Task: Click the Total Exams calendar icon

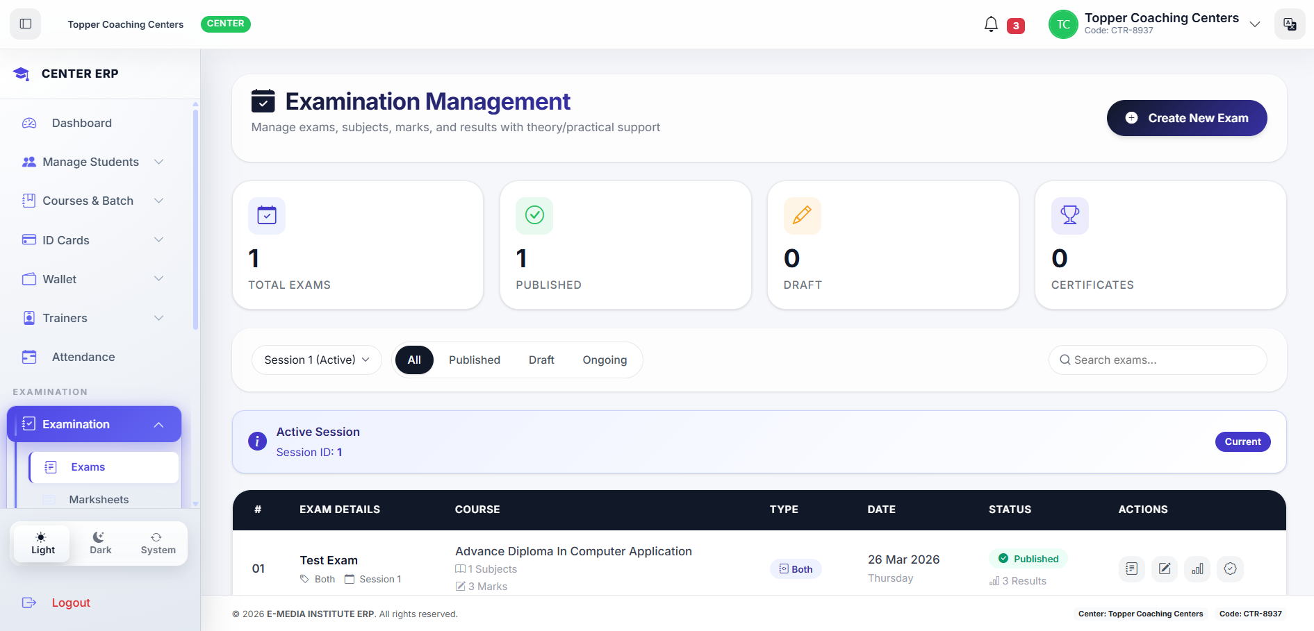Action: coord(267,215)
